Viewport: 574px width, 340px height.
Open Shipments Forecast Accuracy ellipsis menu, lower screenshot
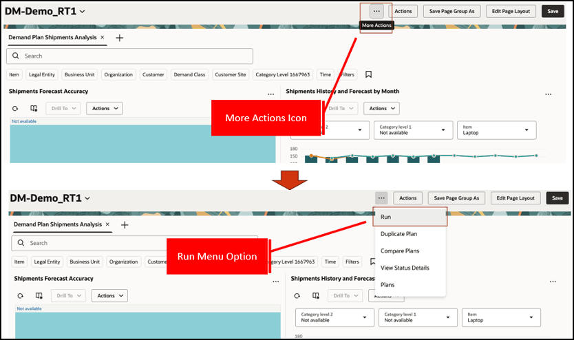276,281
